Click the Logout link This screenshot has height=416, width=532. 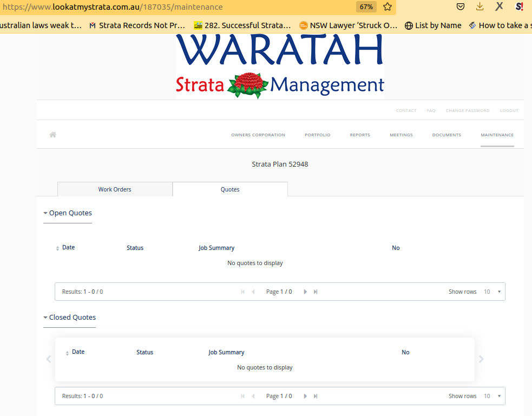(x=509, y=110)
